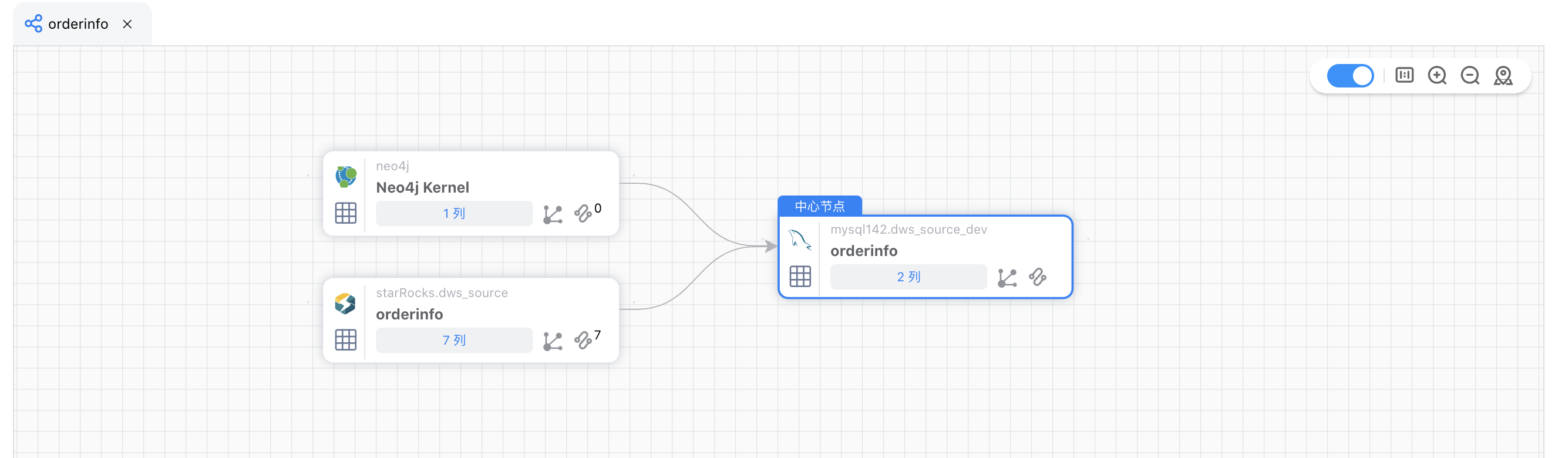
Task: Click the lineage share icon in orderinfo tab
Action: point(33,23)
